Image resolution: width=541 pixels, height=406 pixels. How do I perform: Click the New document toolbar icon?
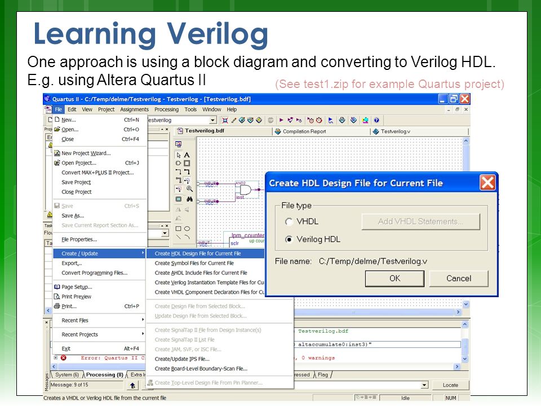coord(50,120)
